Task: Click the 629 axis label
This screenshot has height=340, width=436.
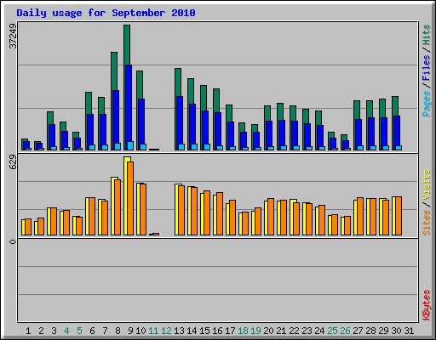Action: 13,162
